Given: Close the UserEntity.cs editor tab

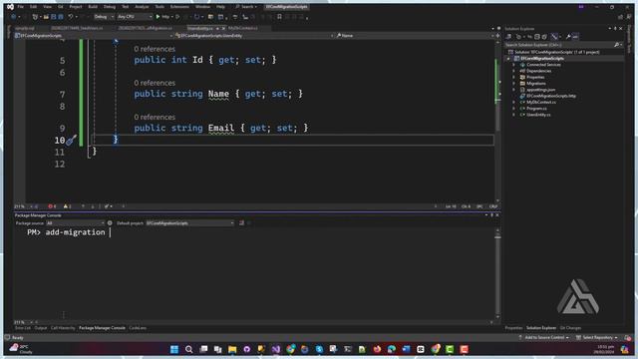Looking at the screenshot, I should pos(223,29).
